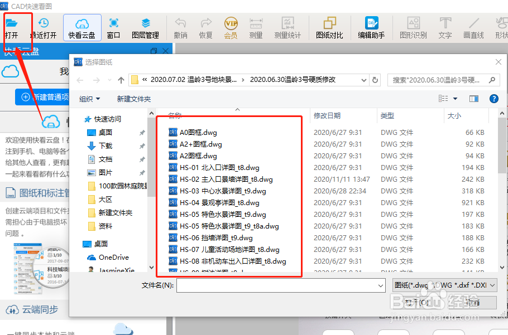This screenshot has height=335, width=508.
Task: Toggle the preview pane in the dialog
Action: pyautogui.click(x=473, y=98)
